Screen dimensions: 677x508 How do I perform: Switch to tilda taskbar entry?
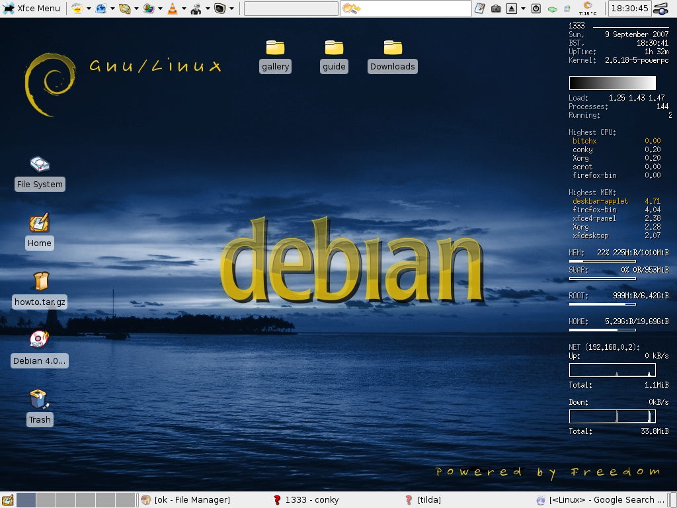[424, 500]
